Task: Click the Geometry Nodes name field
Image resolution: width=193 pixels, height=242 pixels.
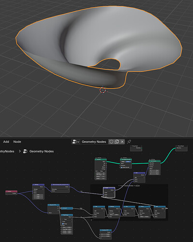Action: [94, 142]
